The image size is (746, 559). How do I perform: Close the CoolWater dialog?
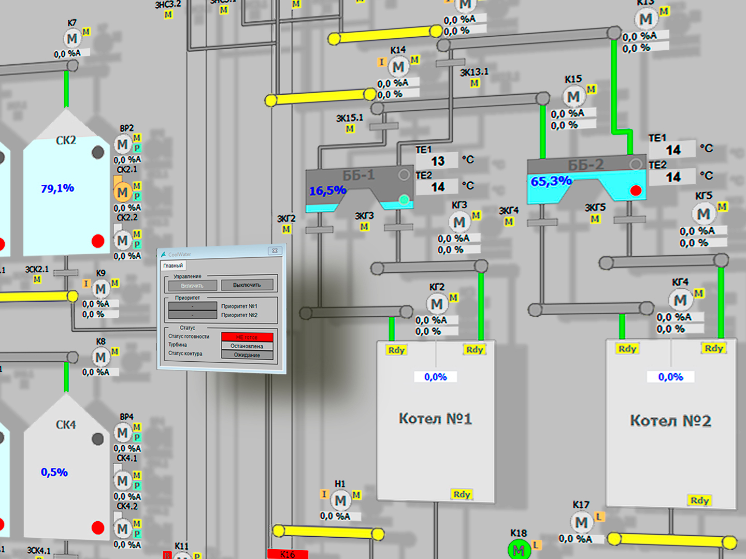point(275,251)
